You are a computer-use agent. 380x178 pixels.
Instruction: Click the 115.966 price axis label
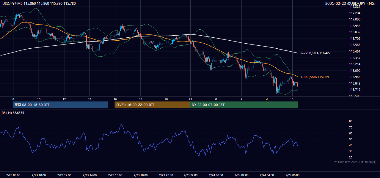coord(355,77)
